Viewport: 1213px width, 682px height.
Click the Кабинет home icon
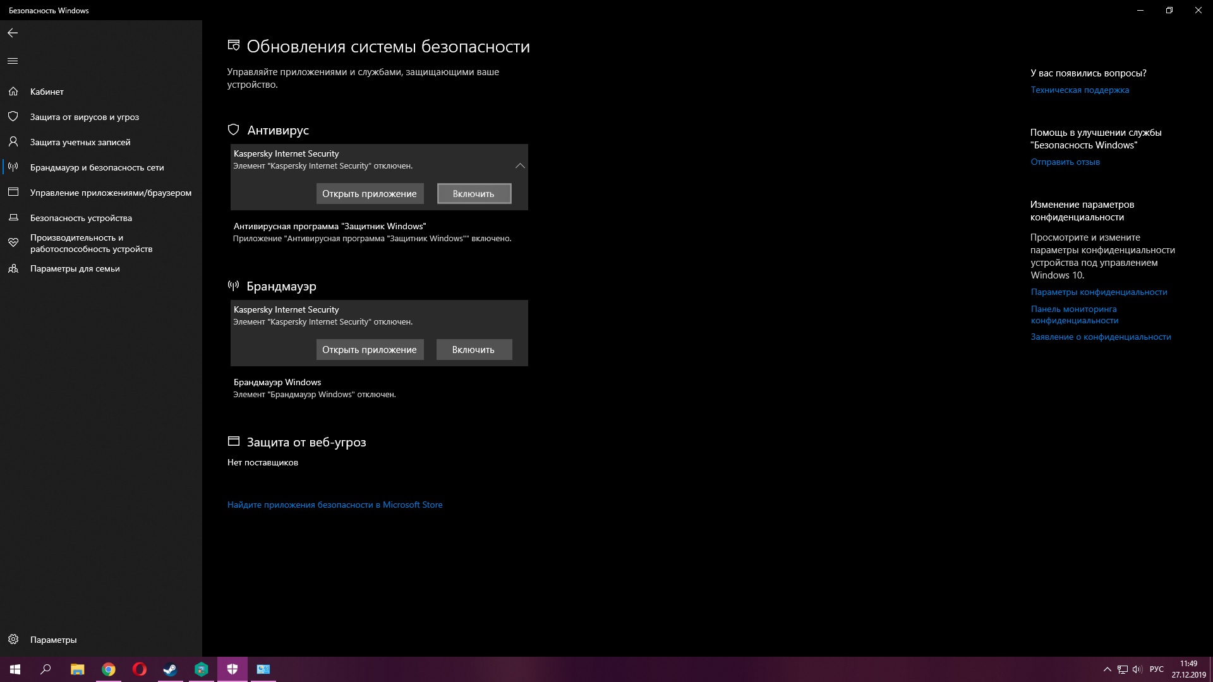13,92
